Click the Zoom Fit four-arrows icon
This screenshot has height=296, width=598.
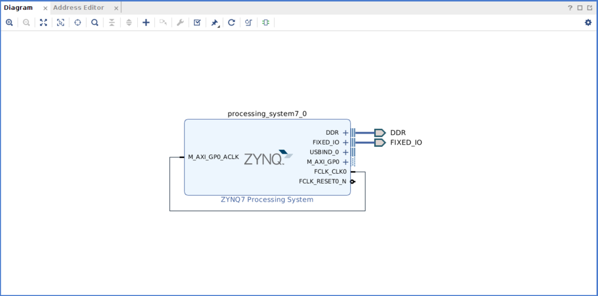coord(43,23)
